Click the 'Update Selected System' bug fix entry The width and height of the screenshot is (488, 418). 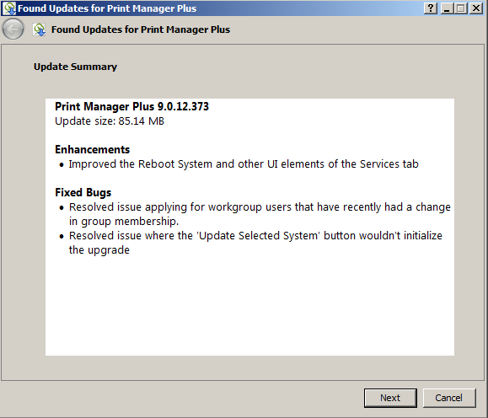tap(255, 243)
